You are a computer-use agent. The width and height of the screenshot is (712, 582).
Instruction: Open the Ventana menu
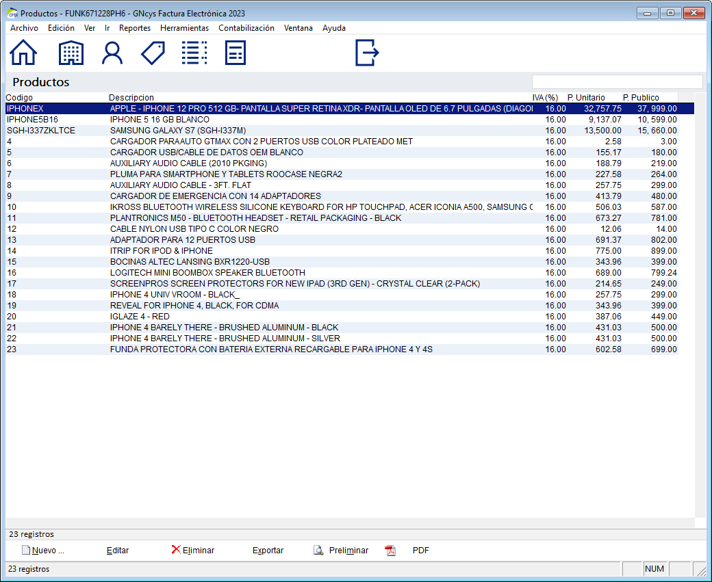click(x=298, y=28)
